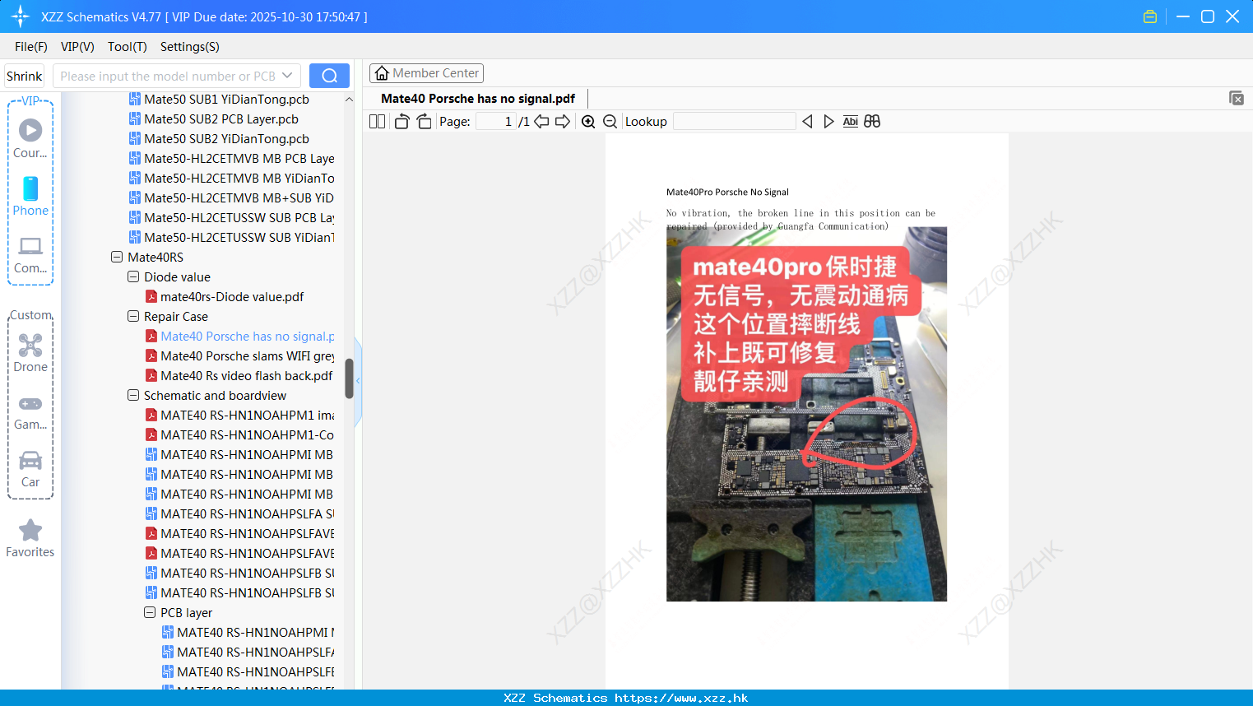Open mate40rs-Diode value.pdf

(232, 297)
